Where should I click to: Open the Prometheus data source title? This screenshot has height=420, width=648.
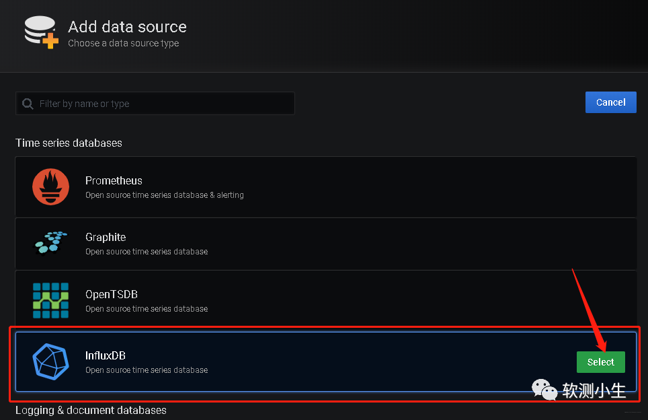(114, 181)
